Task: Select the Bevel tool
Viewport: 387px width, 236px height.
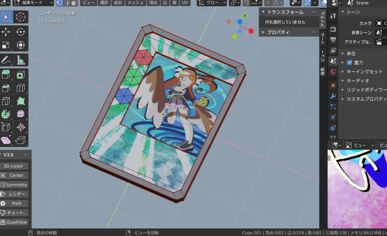Action: click(x=6, y=88)
